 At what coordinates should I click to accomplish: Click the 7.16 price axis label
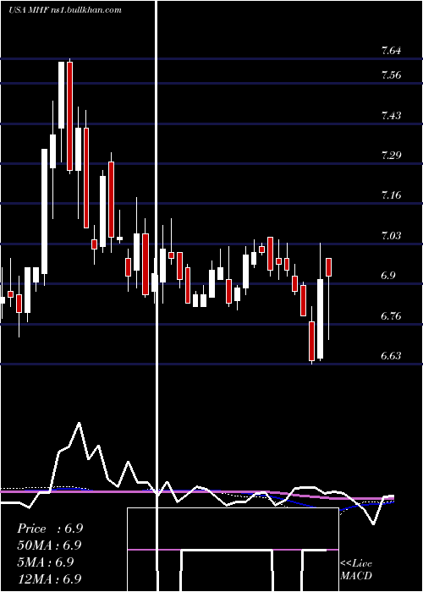click(391, 195)
